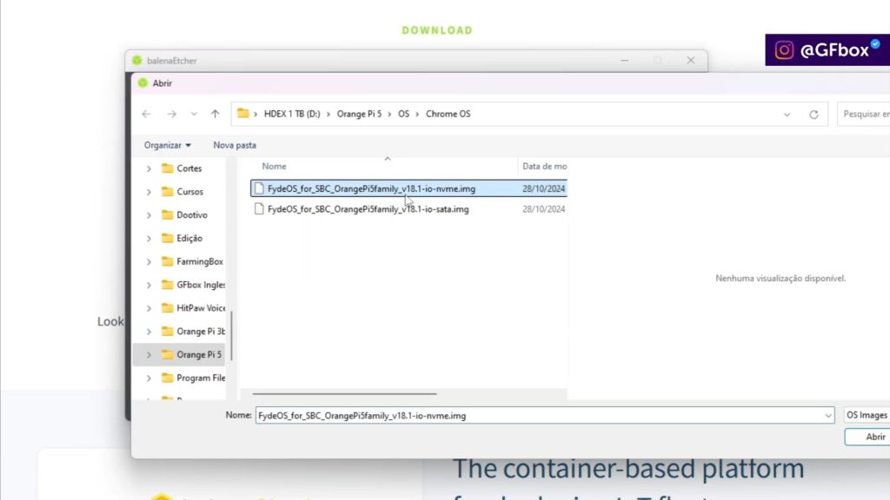Expand the Edição folder chevron

click(149, 238)
